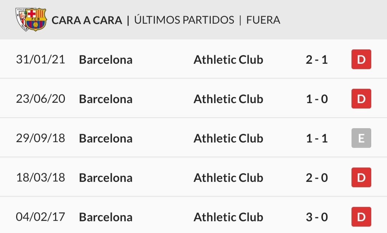Image resolution: width=387 pixels, height=233 pixels.
Task: Open the FUERA tab
Action: 263,20
